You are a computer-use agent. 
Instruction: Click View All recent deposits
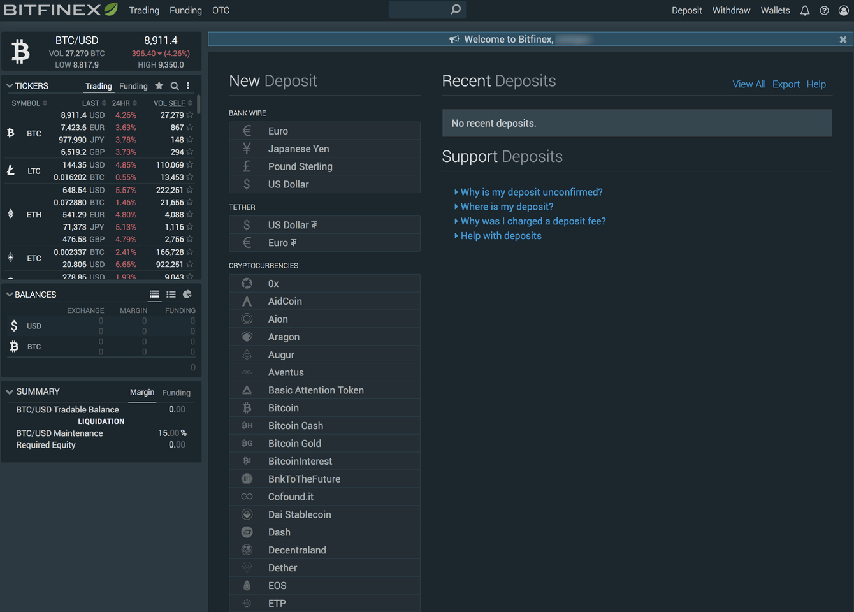[749, 84]
